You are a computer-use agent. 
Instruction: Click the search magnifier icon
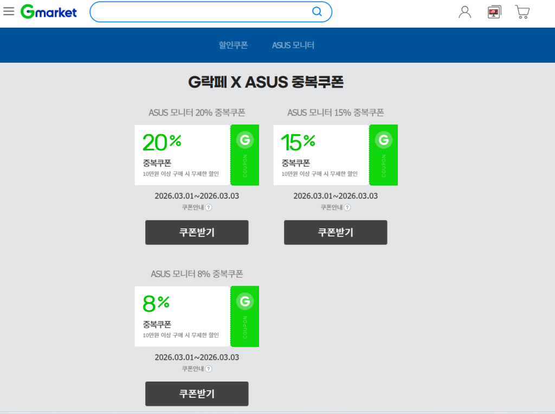tap(317, 11)
